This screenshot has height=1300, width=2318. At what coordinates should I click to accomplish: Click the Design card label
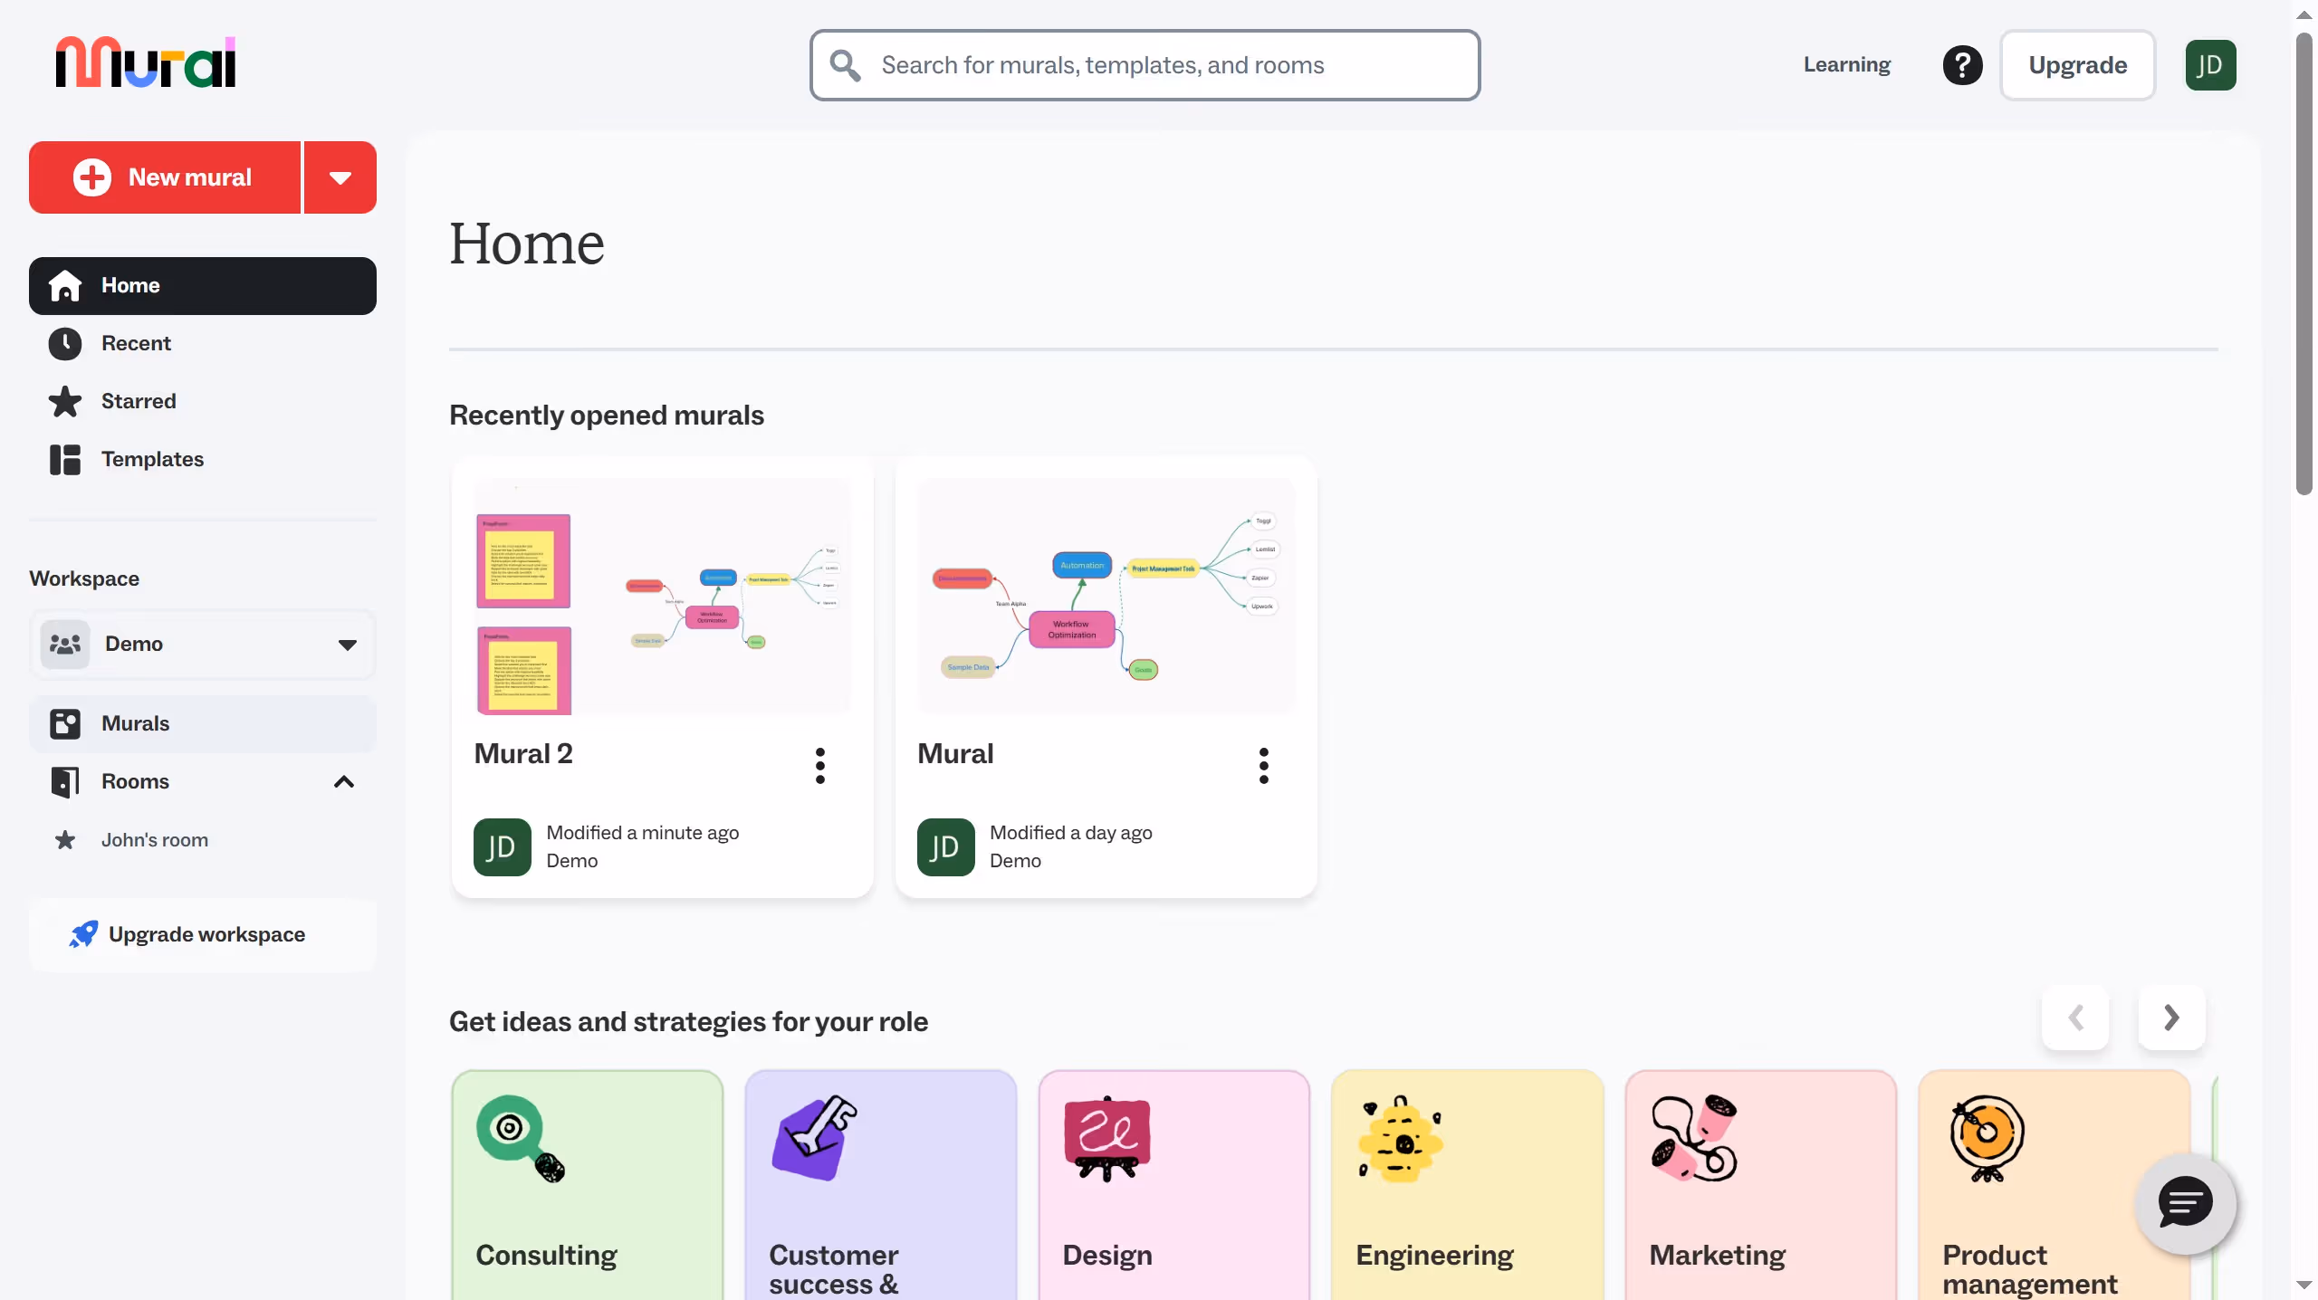point(1107,1256)
